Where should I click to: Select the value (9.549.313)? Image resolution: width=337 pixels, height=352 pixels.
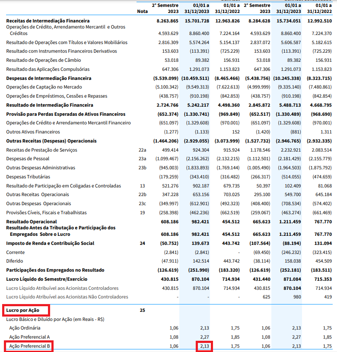pyautogui.click(x=197, y=87)
